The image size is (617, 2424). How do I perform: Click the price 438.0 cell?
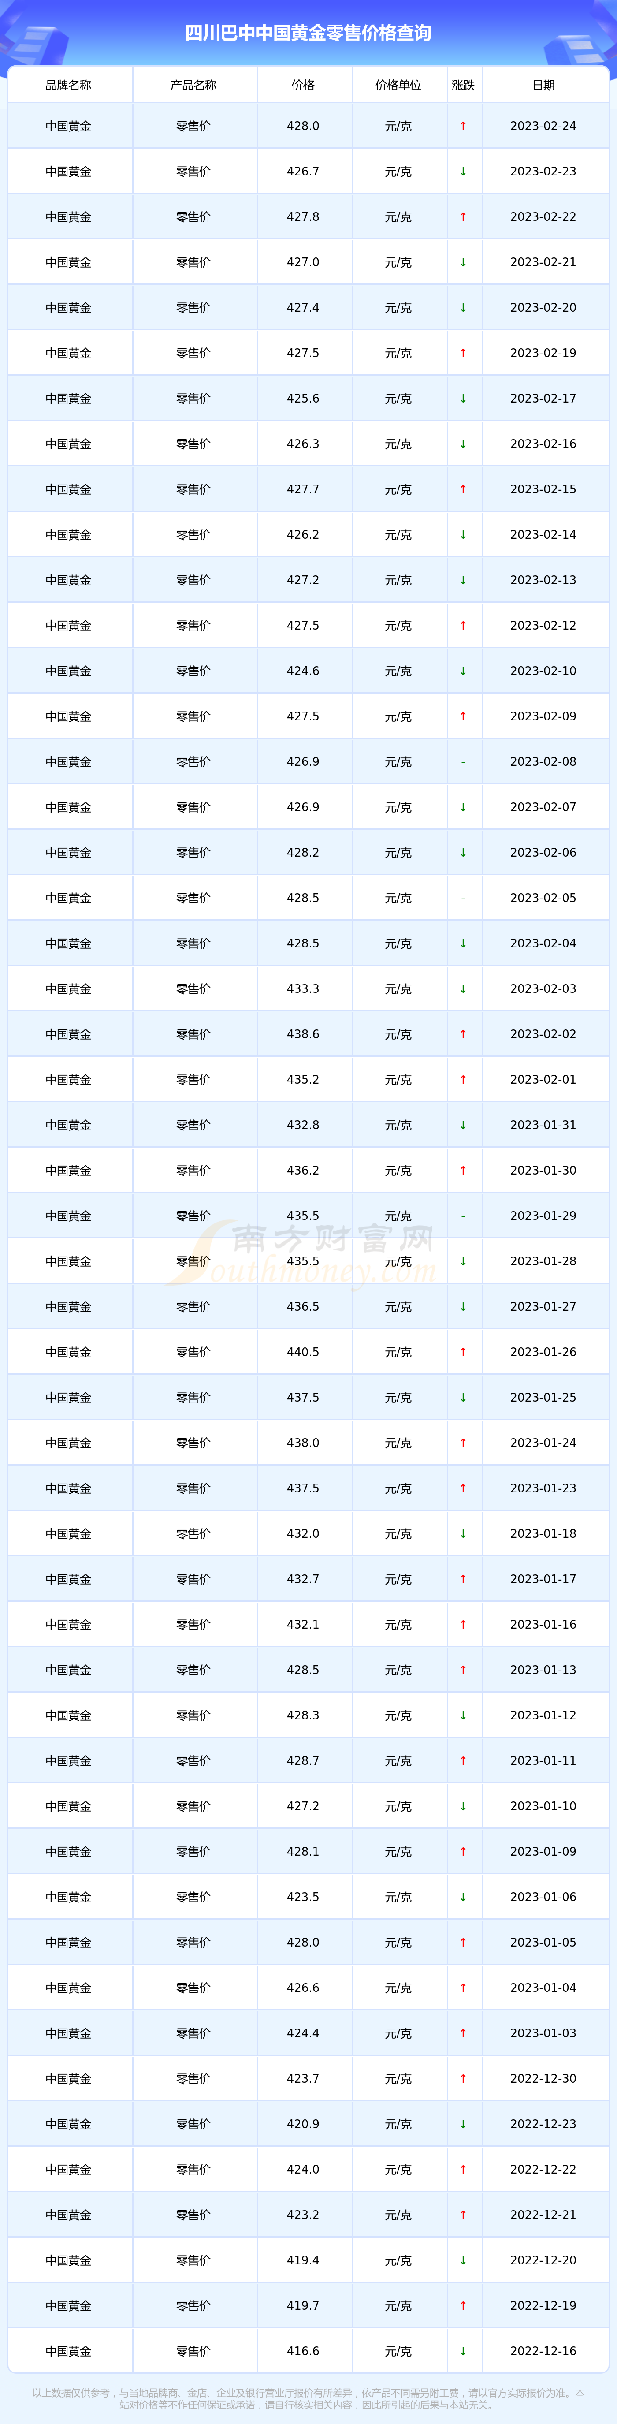[303, 1443]
